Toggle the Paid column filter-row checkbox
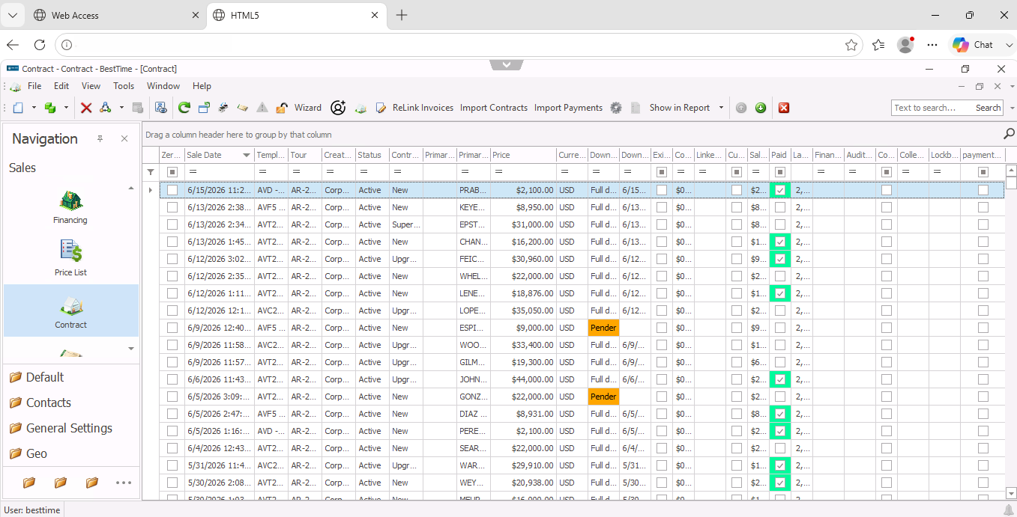This screenshot has width=1017, height=517. coord(780,172)
